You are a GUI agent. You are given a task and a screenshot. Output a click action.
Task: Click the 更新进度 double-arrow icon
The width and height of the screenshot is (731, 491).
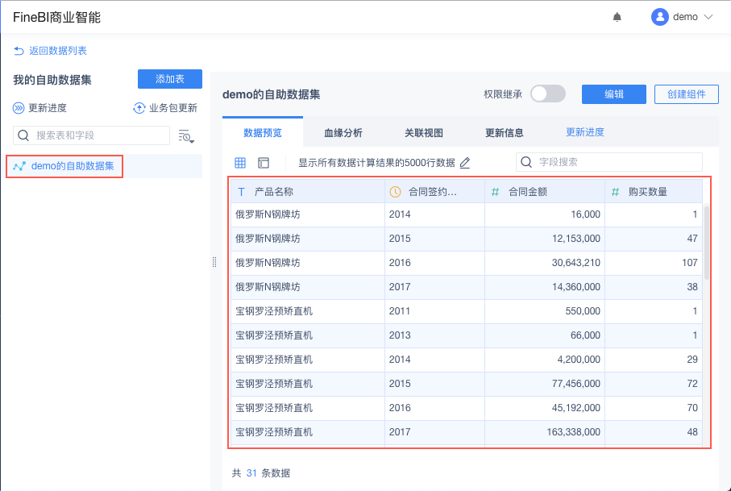tap(19, 108)
